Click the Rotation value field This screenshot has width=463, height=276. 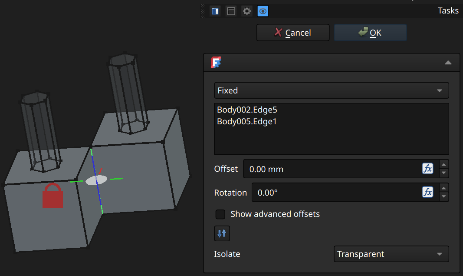pos(337,193)
